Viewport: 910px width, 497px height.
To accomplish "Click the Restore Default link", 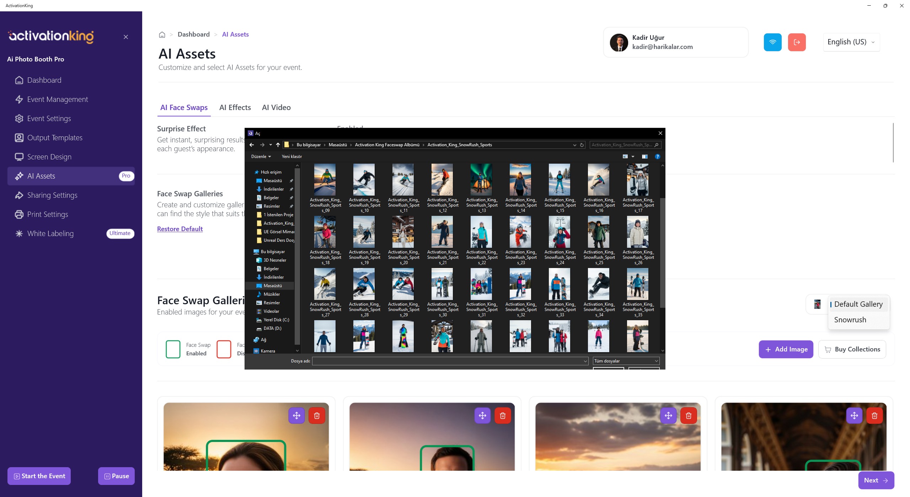I will point(180,229).
